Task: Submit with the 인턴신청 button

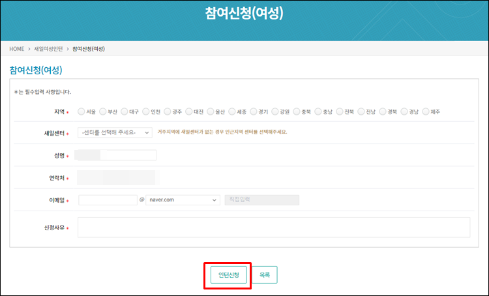Action: 228,275
